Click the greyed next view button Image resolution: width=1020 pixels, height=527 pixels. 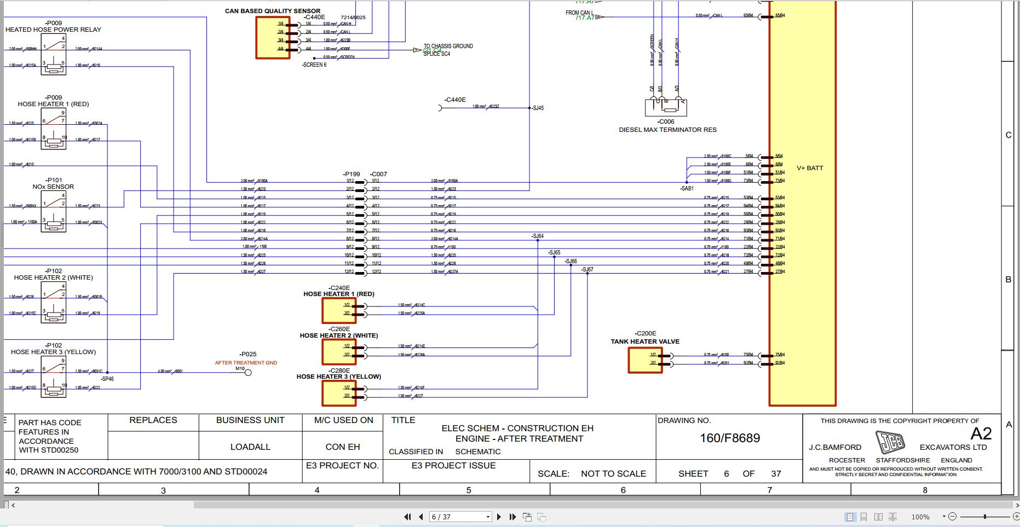pos(541,517)
